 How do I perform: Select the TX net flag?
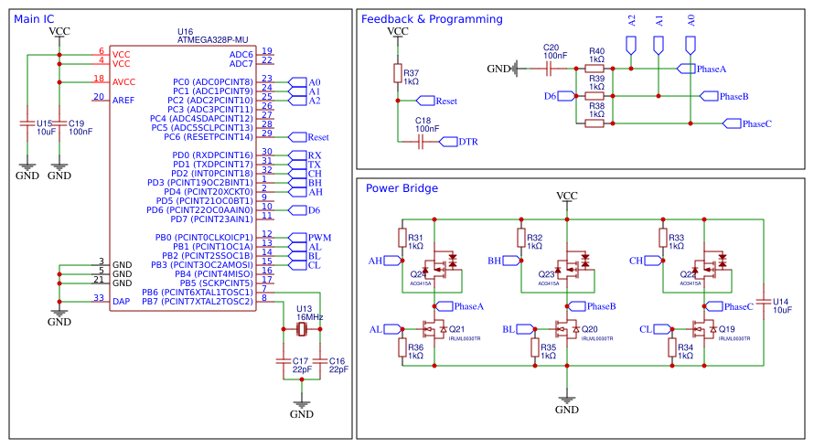tap(297, 164)
